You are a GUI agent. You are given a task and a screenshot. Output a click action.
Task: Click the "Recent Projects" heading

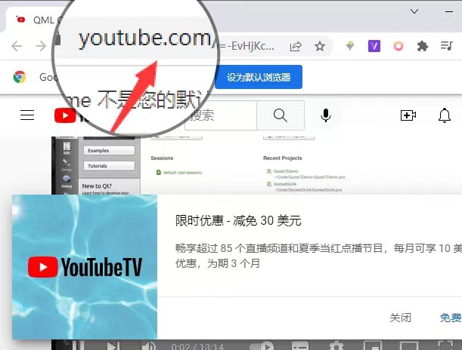282,158
